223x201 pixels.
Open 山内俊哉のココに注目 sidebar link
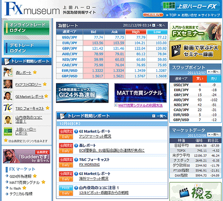click(x=29, y=119)
